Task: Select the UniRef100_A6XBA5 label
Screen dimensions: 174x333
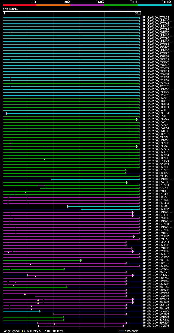Action: [x=156, y=209]
